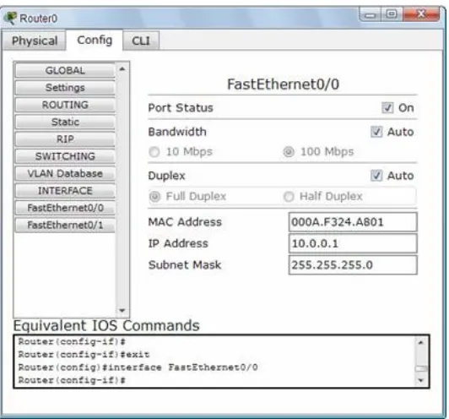Click the 'interface FastEthernet0/0' command line
This screenshot has width=449, height=419.
coord(138,367)
